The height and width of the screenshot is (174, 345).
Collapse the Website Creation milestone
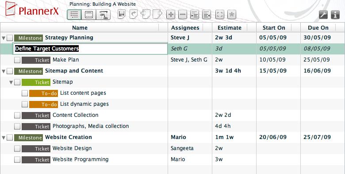point(4,138)
